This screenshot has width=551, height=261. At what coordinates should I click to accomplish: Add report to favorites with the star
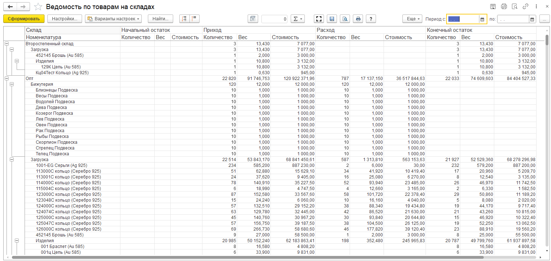37,7
